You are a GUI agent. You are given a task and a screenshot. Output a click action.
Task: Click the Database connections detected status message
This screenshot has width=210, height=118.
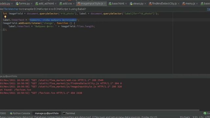pyautogui.click(x=78, y=117)
